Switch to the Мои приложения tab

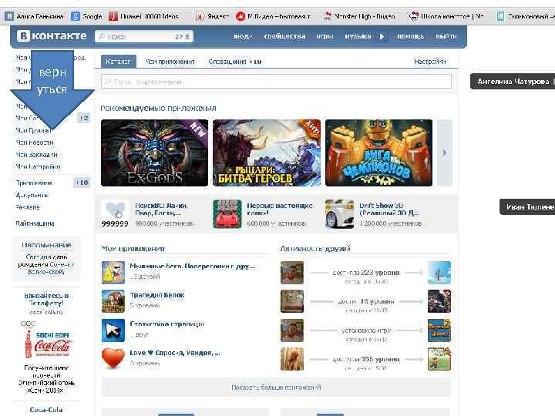click(x=170, y=62)
